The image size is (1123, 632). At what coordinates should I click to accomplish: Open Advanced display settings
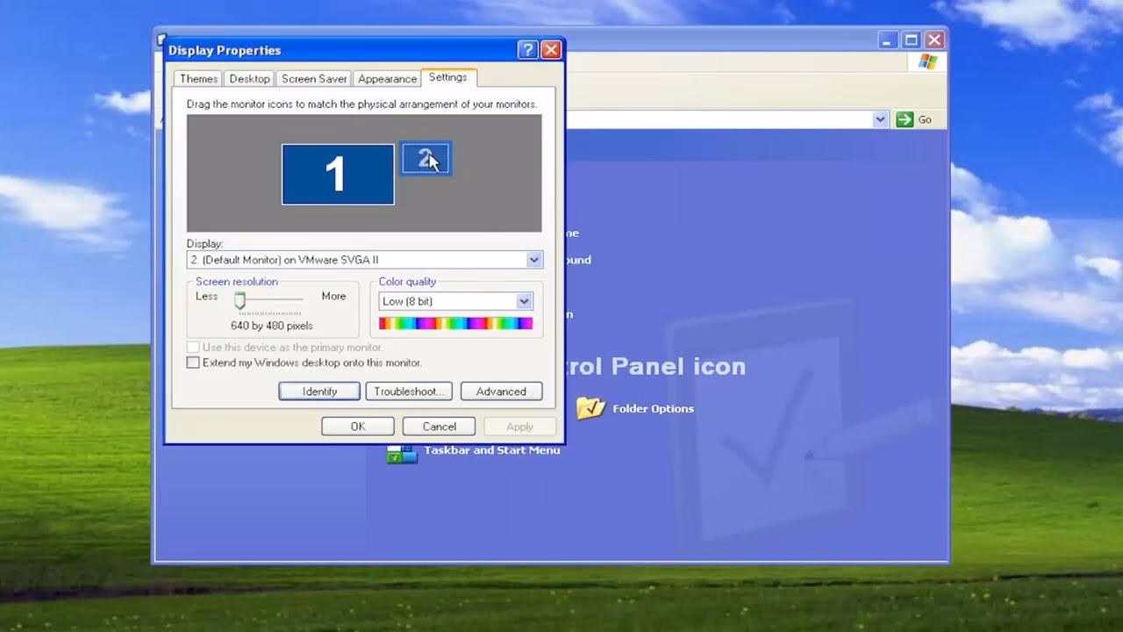click(x=501, y=391)
